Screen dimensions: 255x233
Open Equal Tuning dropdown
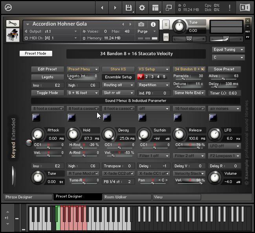(x=228, y=50)
